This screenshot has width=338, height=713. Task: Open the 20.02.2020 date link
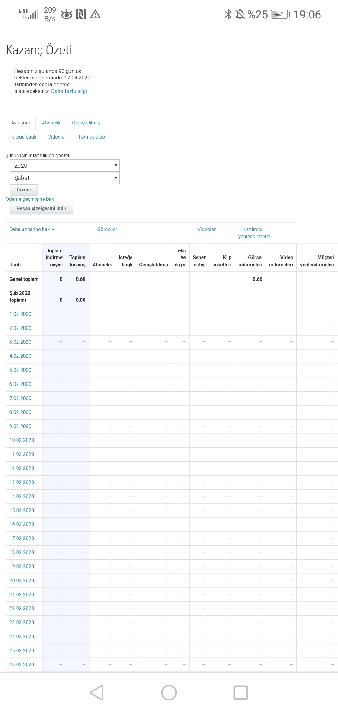pyautogui.click(x=22, y=580)
